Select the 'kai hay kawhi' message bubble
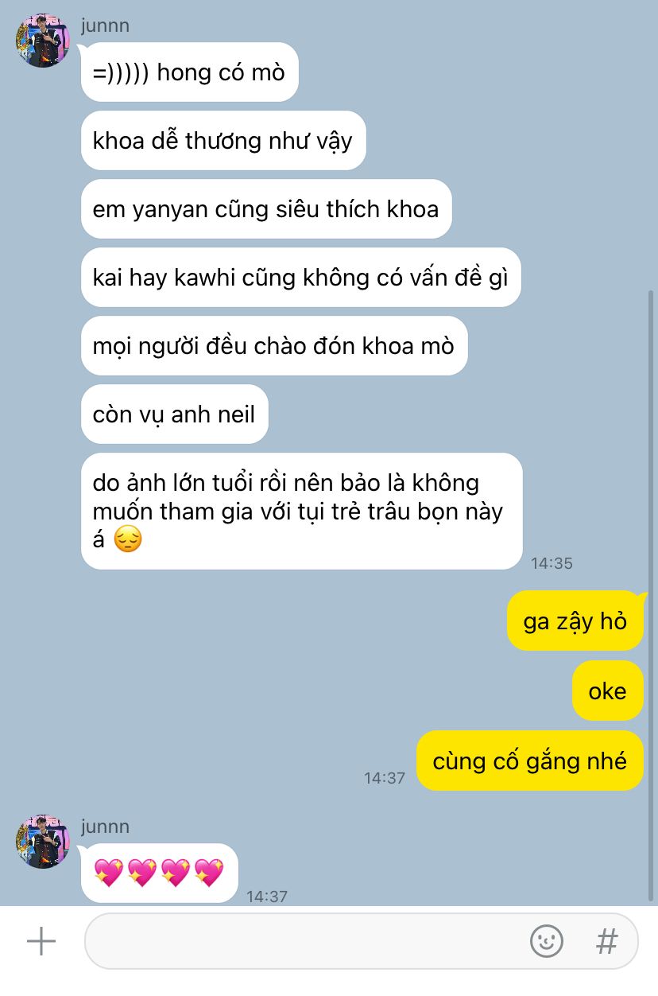The width and height of the screenshot is (658, 996). pos(300,277)
